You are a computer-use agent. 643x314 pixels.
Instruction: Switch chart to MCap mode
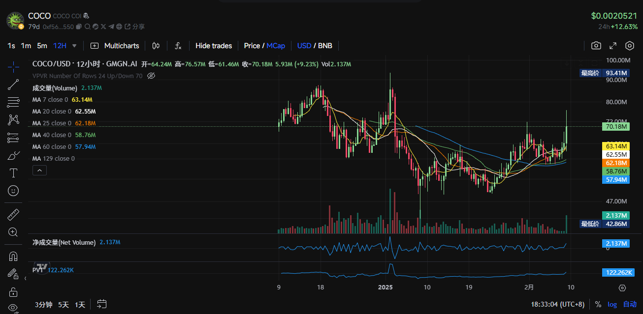(276, 46)
